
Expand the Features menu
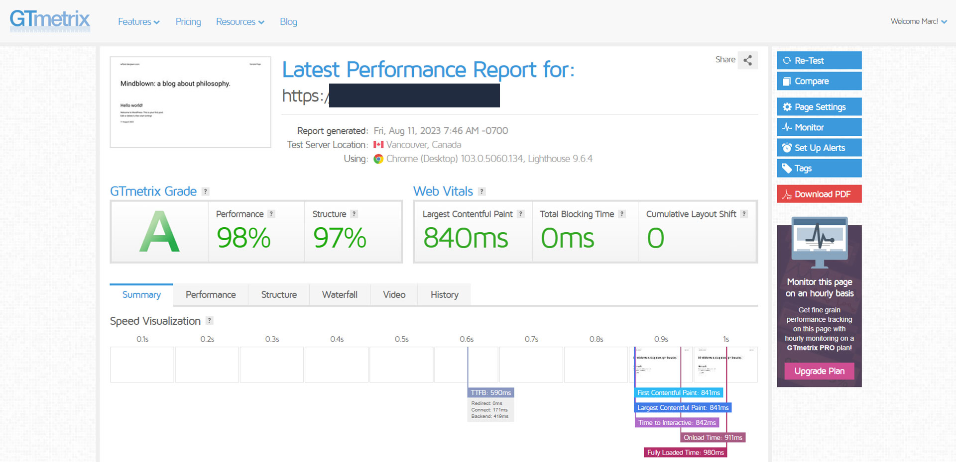[x=139, y=22]
